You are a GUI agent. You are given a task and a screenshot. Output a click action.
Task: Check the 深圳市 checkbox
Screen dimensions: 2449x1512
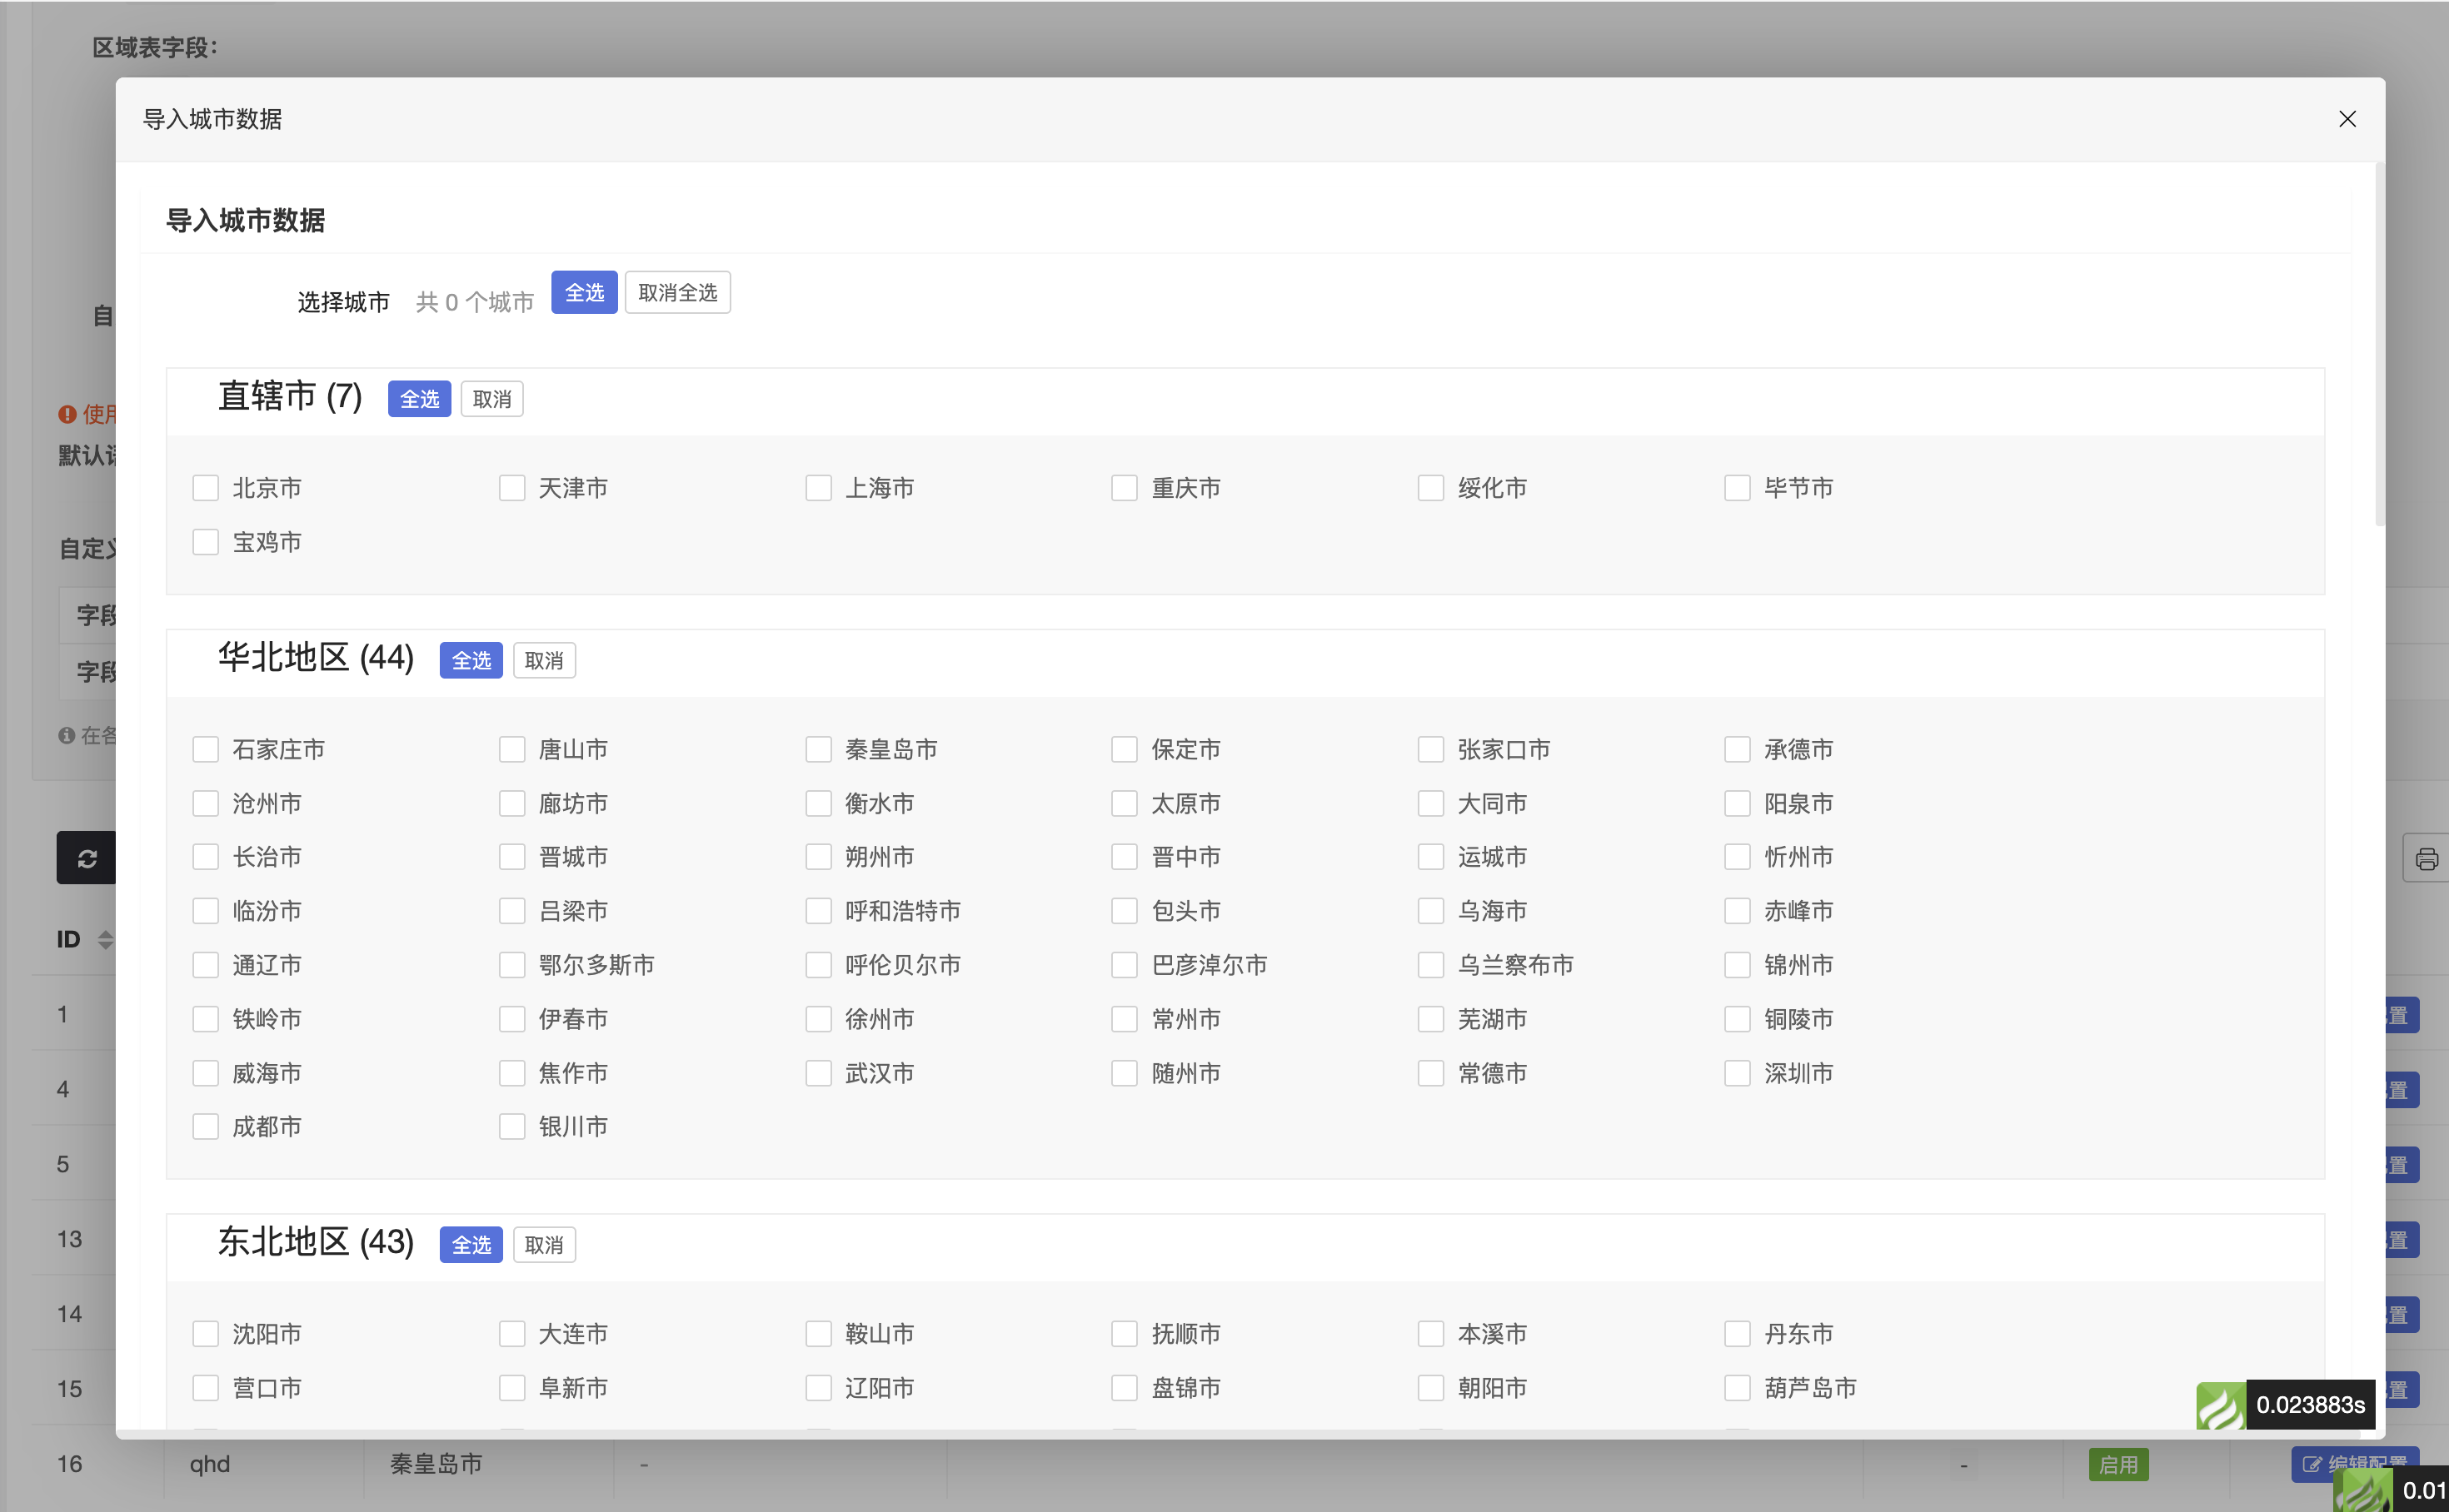click(1737, 1073)
